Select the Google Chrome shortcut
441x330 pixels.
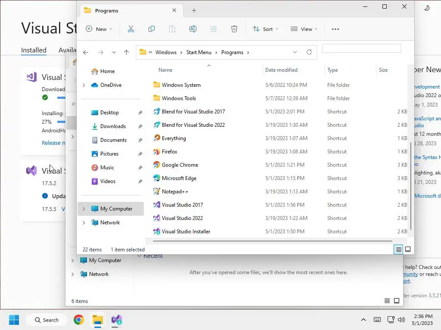[176, 165]
